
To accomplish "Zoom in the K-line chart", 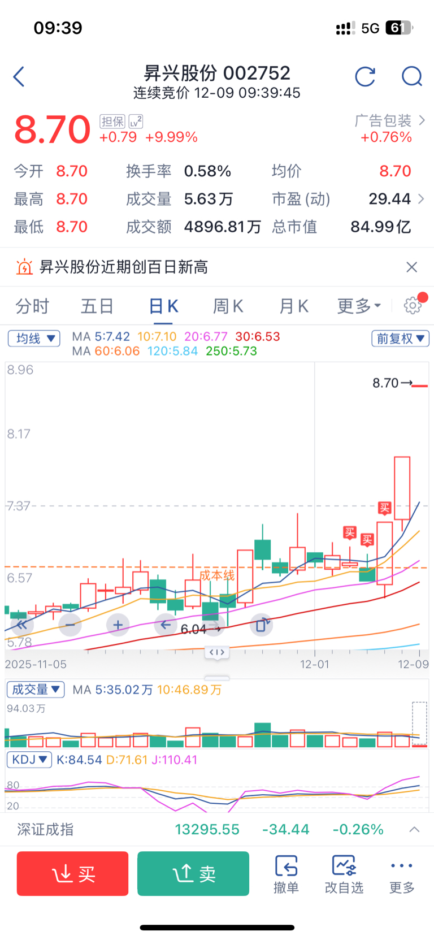I will (x=118, y=625).
